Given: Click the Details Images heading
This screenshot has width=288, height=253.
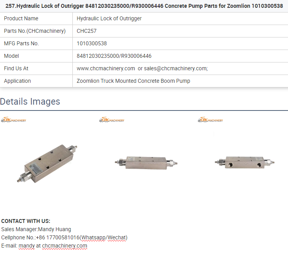Looking at the screenshot, I should click(x=30, y=101).
